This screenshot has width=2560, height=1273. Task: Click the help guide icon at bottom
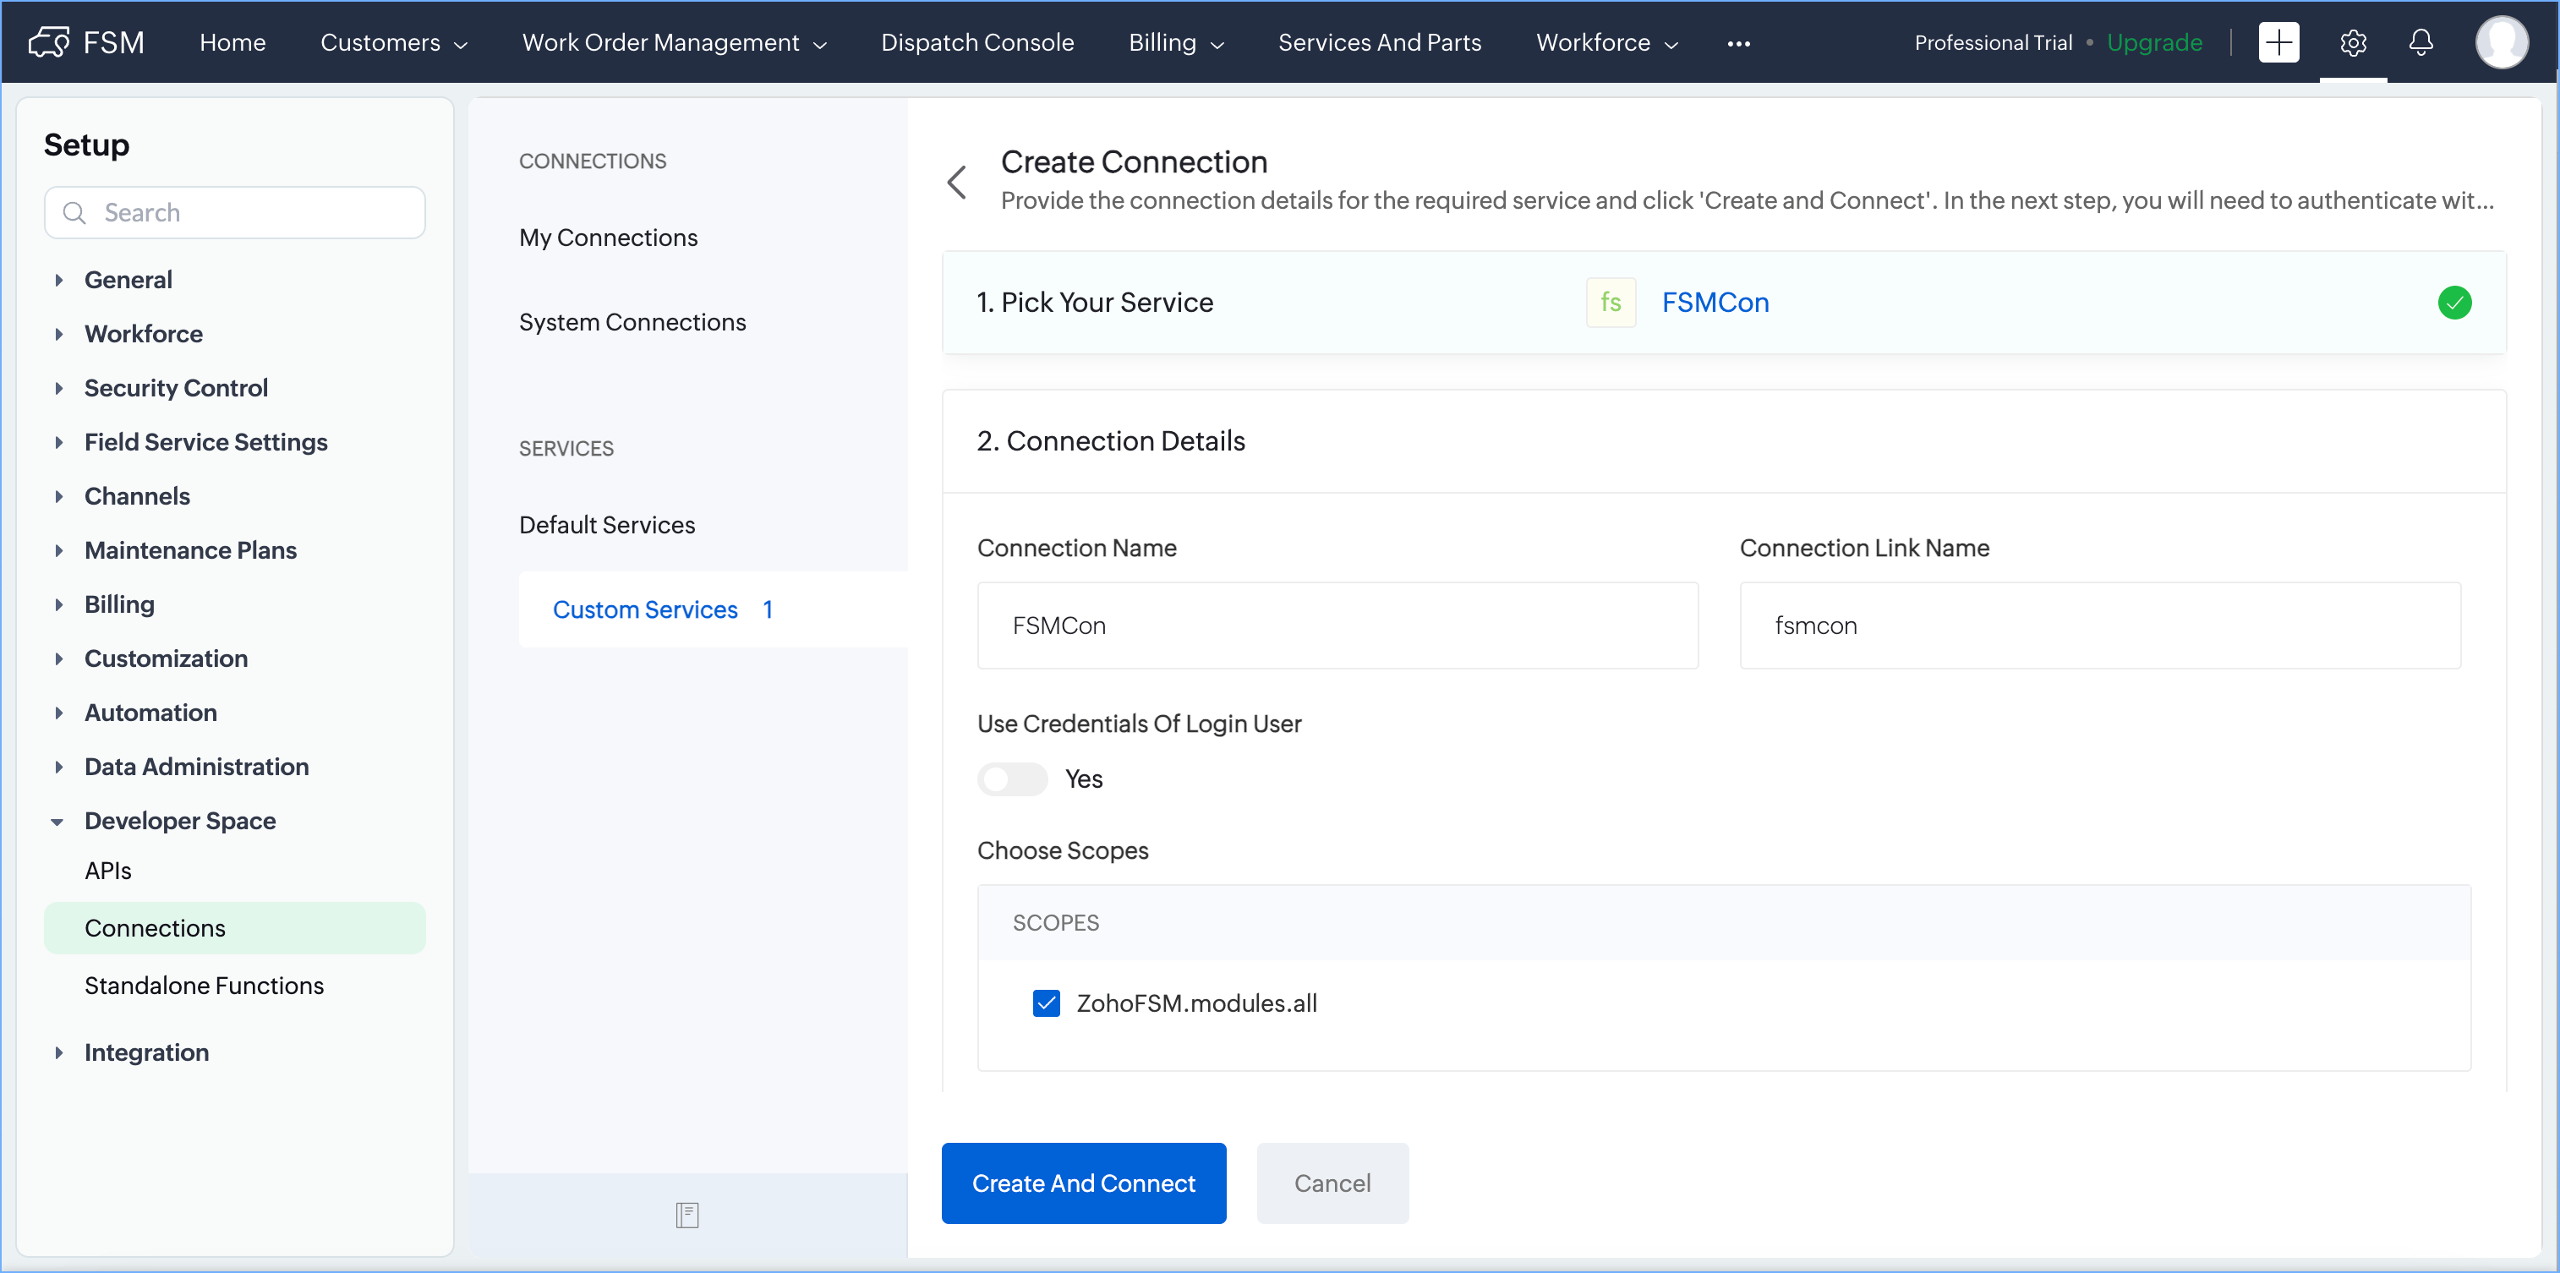click(686, 1215)
